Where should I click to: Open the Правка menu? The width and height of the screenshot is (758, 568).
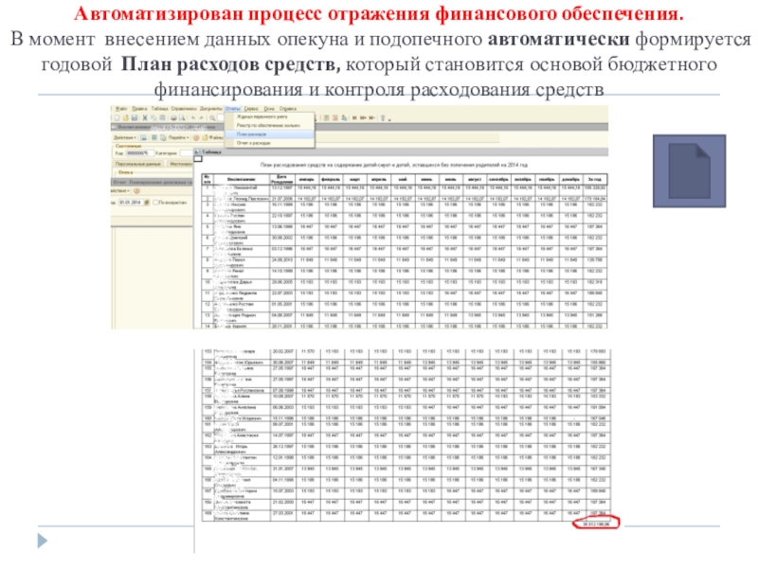tap(139, 109)
